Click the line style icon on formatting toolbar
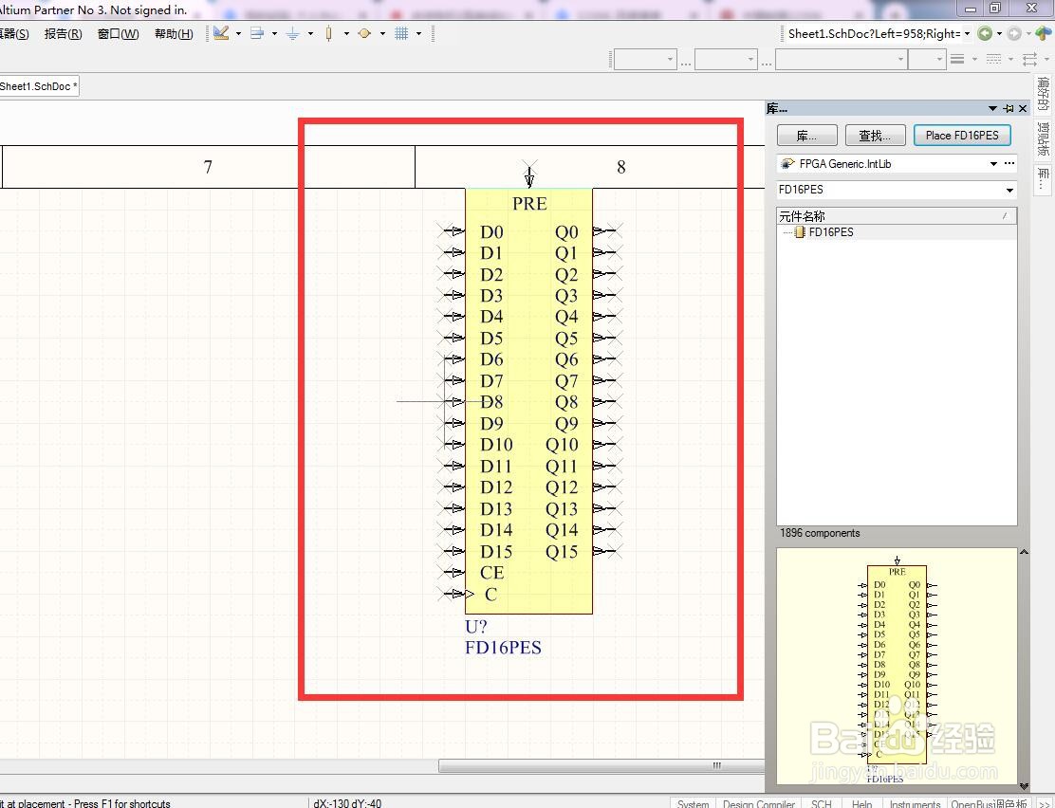The height and width of the screenshot is (808, 1055). 957,60
